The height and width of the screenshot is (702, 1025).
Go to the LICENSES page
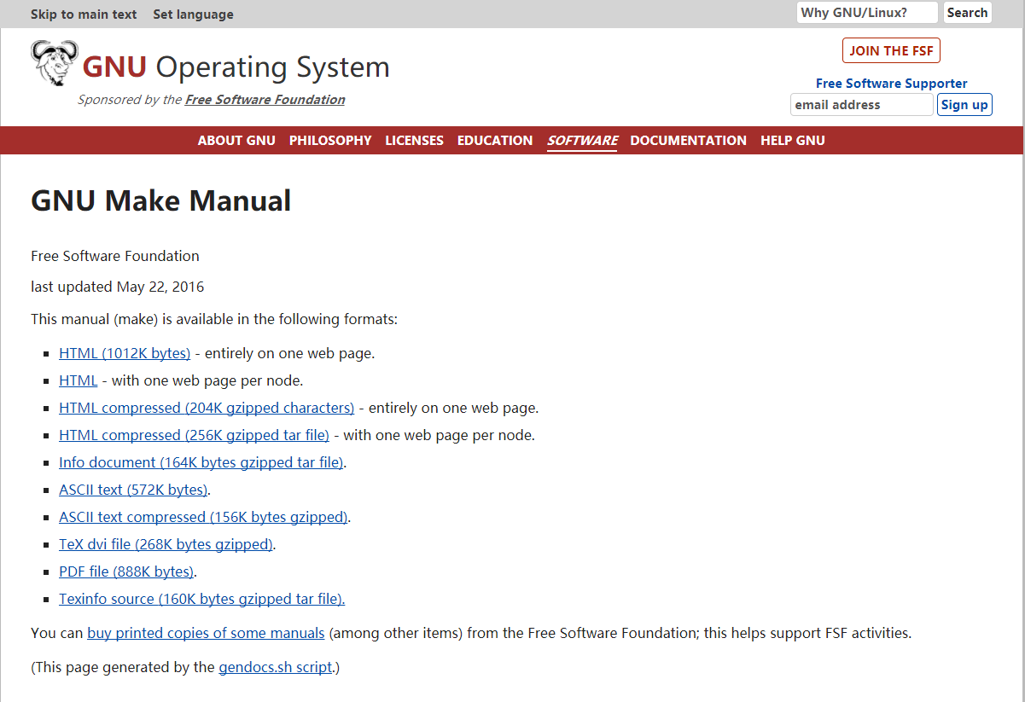point(414,140)
